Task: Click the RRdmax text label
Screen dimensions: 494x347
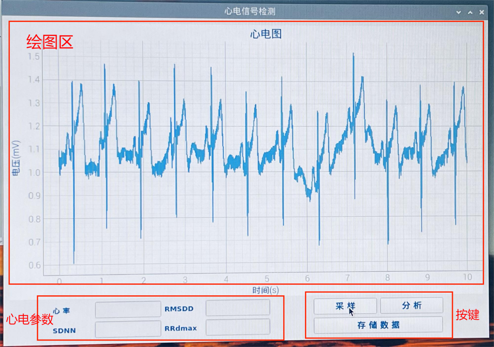Action: click(x=180, y=328)
